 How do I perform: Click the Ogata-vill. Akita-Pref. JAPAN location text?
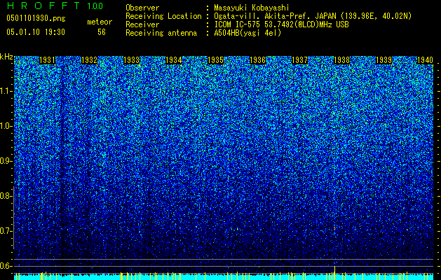[313, 16]
